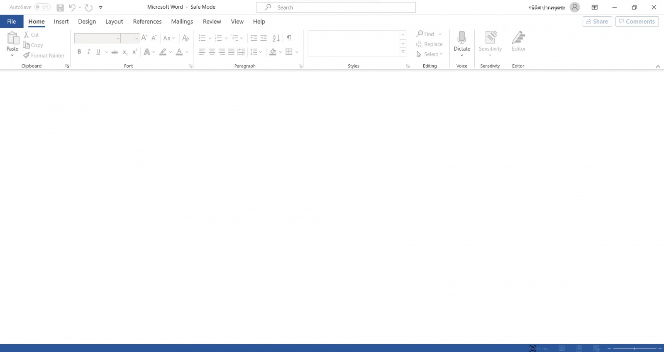Click the bullet list icon
Screen dimensions: 664x352
point(202,38)
